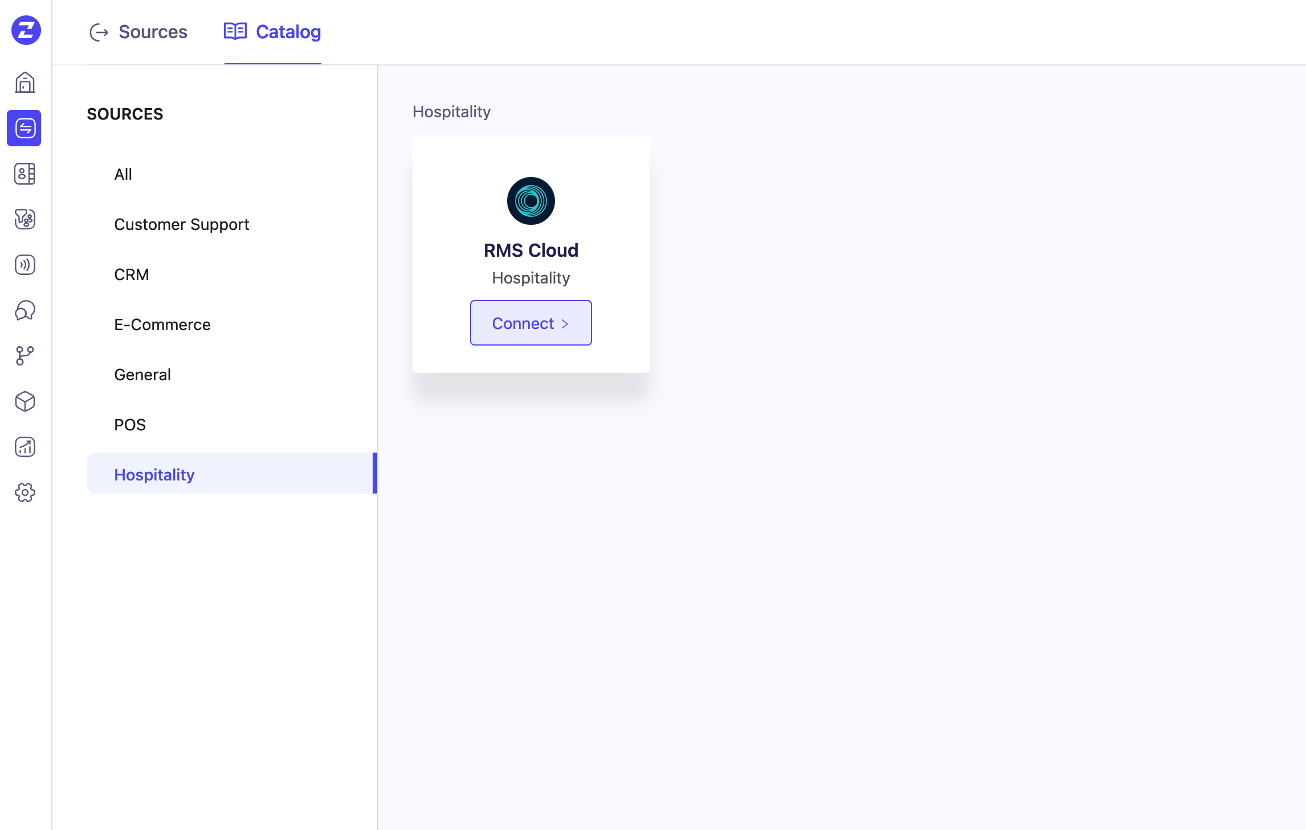Open the contacts profile sidebar icon

click(x=25, y=174)
